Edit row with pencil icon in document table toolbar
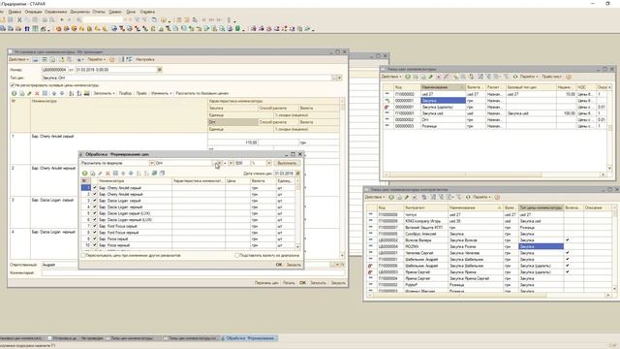 pyautogui.click(x=29, y=93)
